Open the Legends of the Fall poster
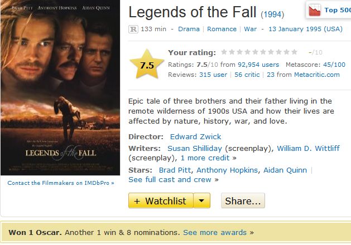The image size is (351, 245). (x=61, y=89)
